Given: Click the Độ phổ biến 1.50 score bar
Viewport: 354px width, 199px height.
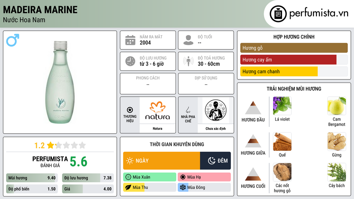Looking at the screenshot, I should pos(32,189).
